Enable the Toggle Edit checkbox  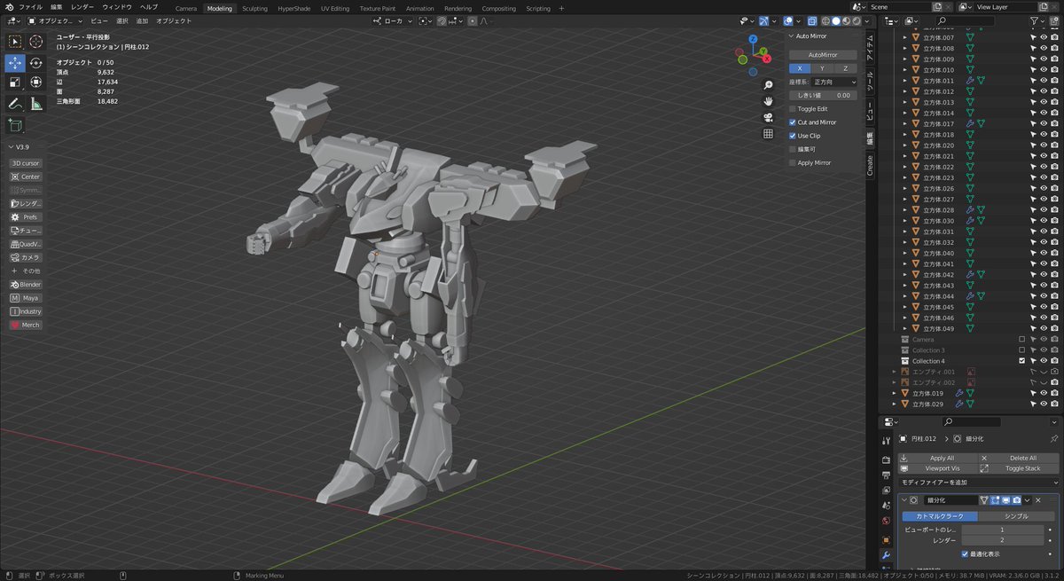tap(793, 109)
